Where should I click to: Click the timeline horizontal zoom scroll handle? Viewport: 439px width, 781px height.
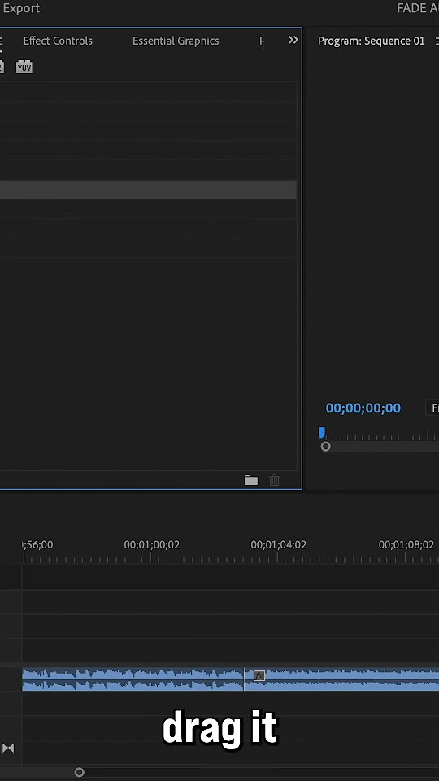tap(79, 772)
